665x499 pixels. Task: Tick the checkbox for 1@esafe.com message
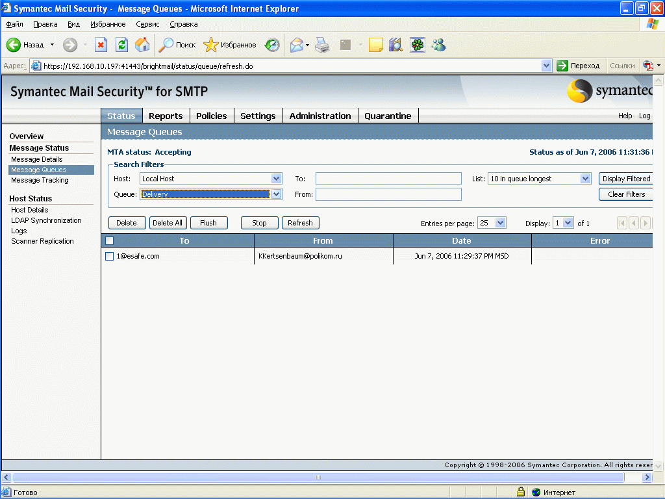[109, 256]
